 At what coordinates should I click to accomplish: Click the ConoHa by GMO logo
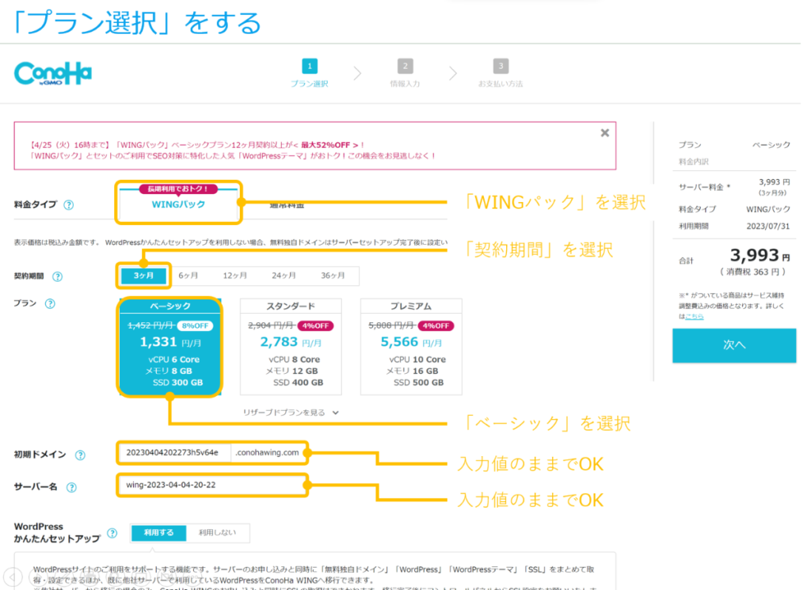click(53, 74)
